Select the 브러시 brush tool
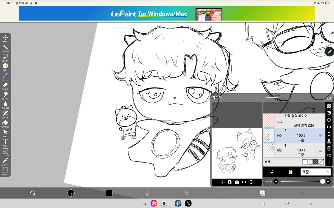Screen dimensions: 334x208 point(5,76)
